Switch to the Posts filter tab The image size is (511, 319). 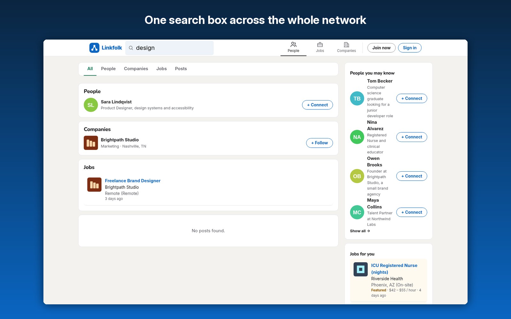point(181,69)
